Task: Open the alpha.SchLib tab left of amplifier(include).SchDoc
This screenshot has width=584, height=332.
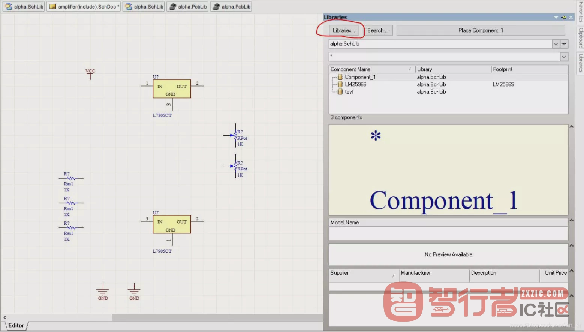Action: coord(24,7)
